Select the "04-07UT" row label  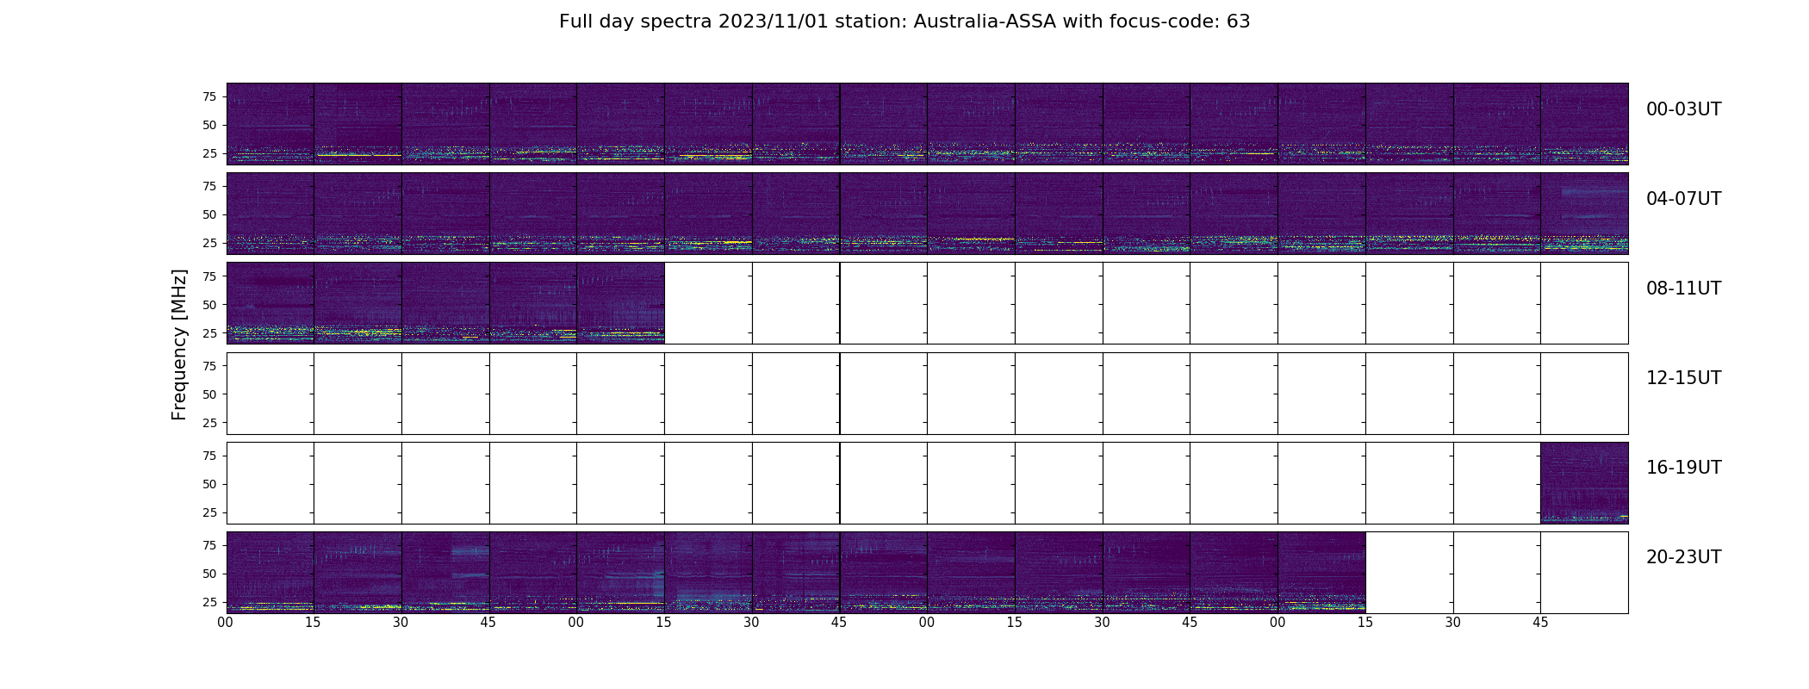click(1683, 199)
